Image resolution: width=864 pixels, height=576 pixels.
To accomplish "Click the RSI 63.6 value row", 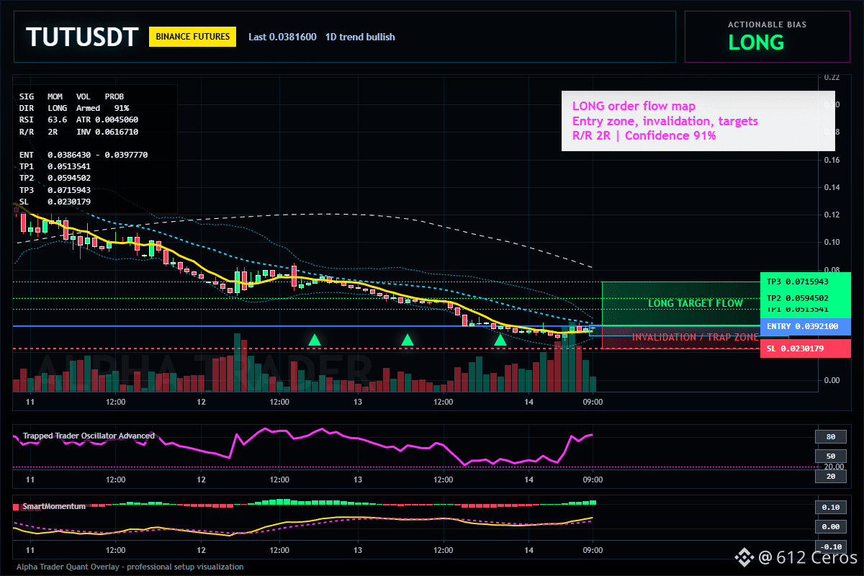I will [x=78, y=120].
